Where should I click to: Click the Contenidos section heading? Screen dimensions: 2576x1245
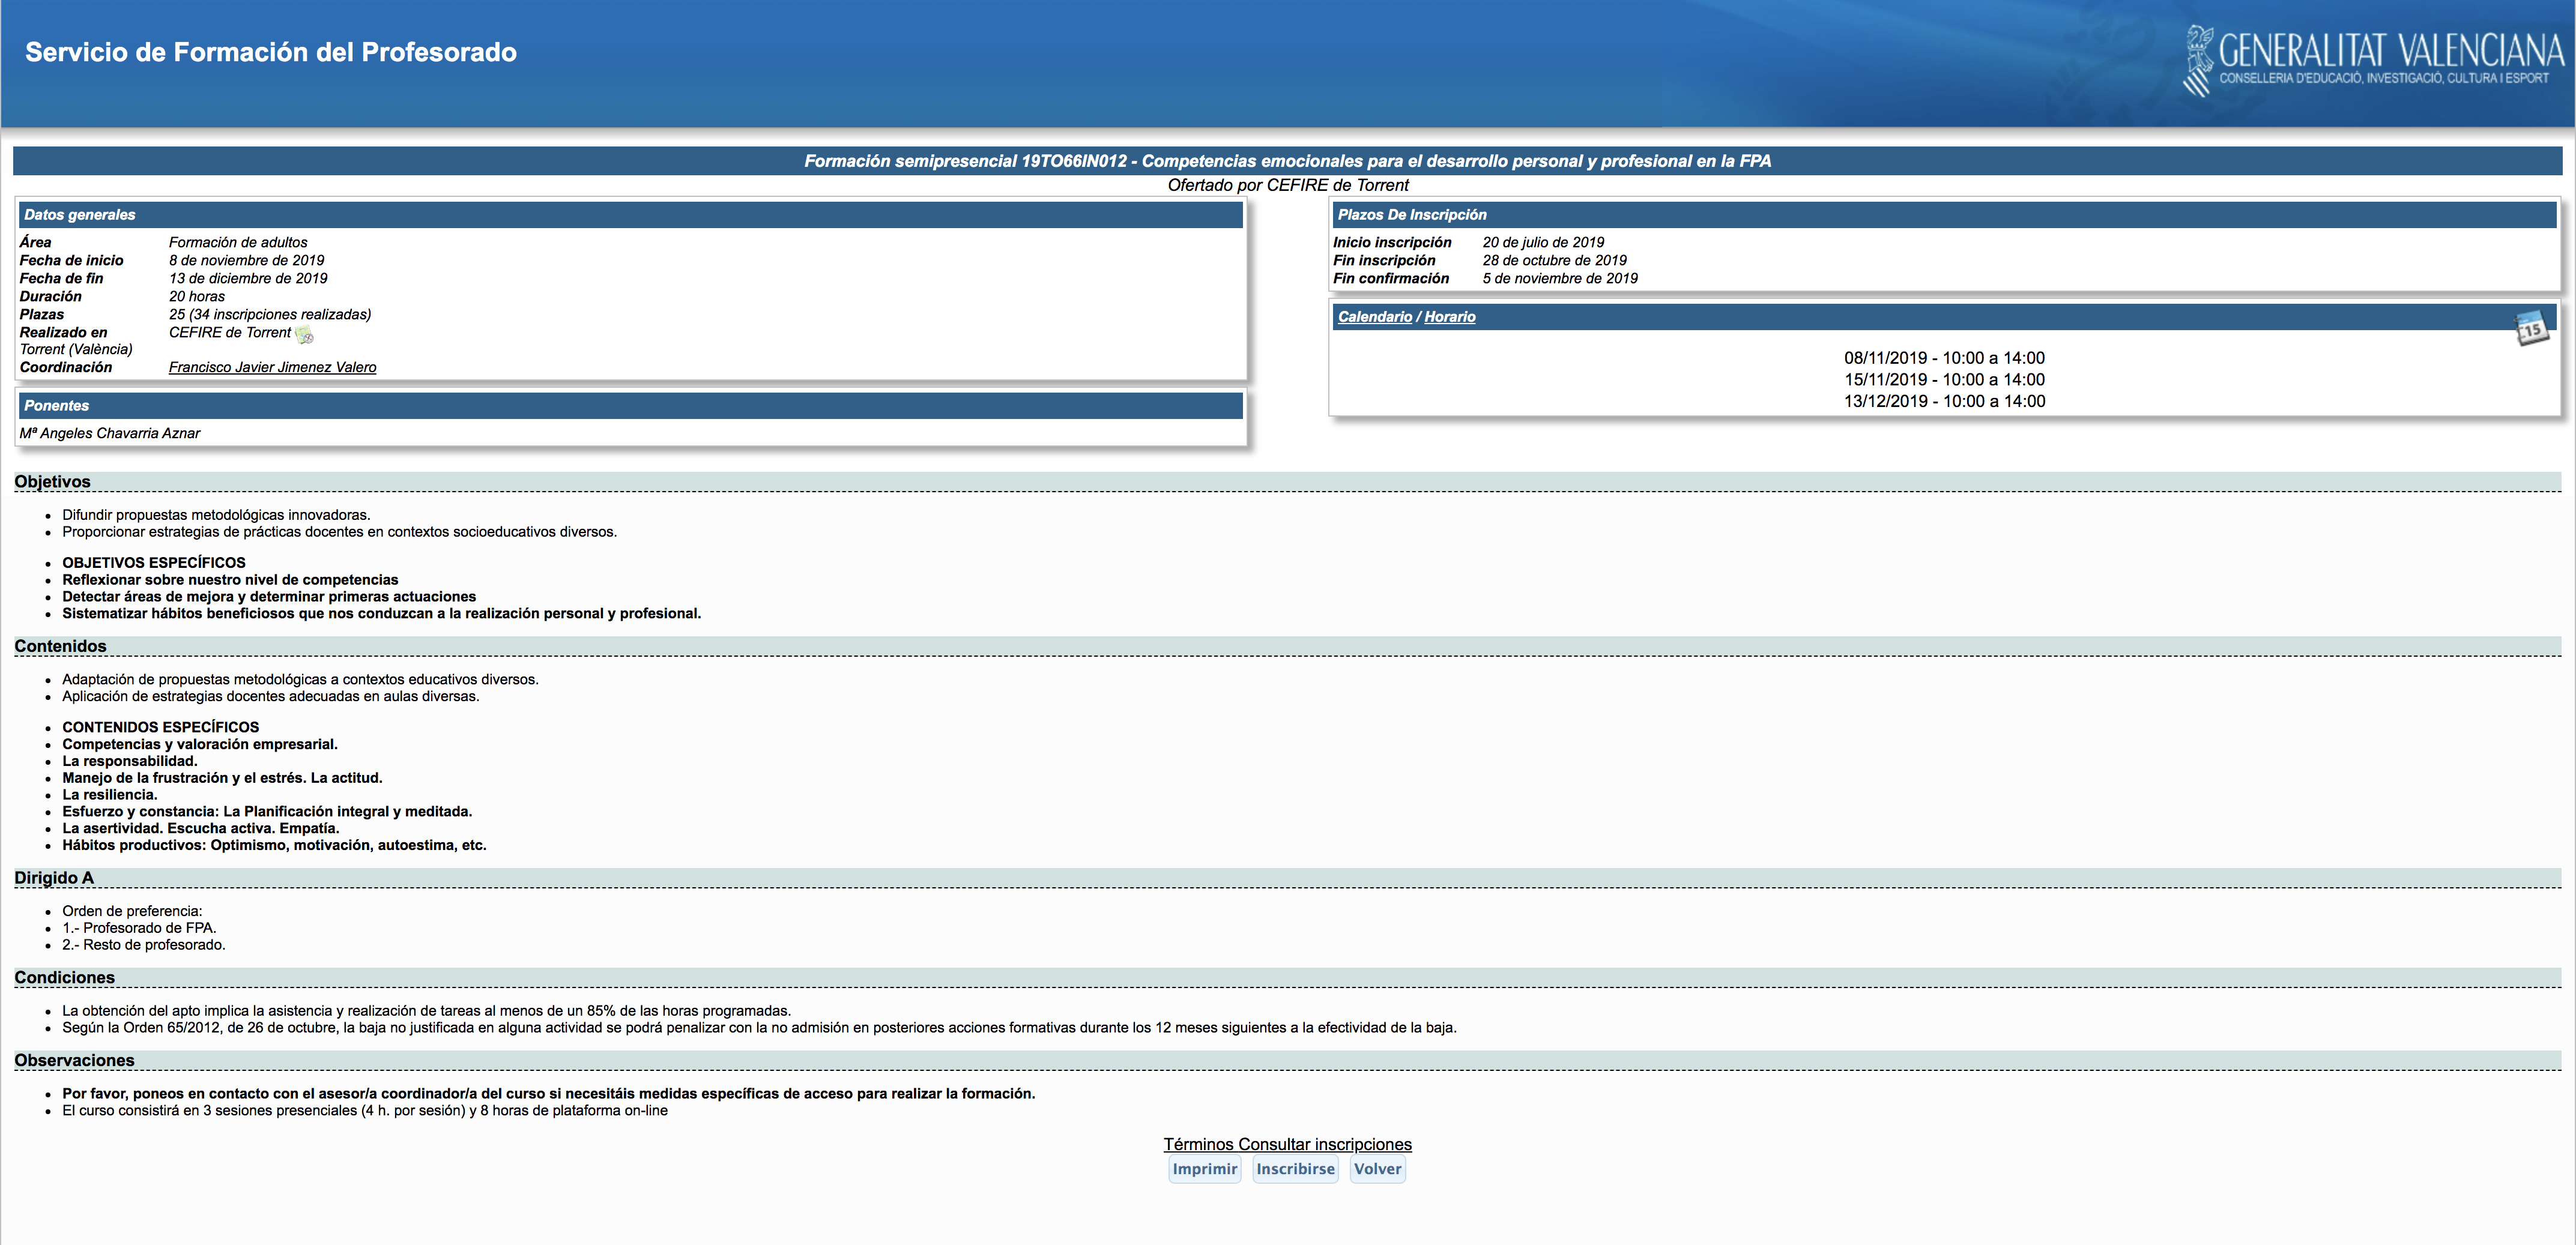click(x=60, y=646)
